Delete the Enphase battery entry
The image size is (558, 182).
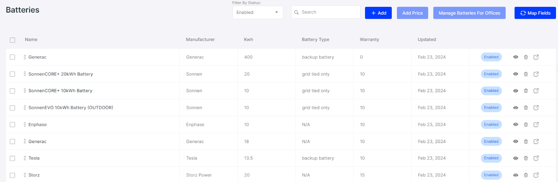[x=526, y=125]
